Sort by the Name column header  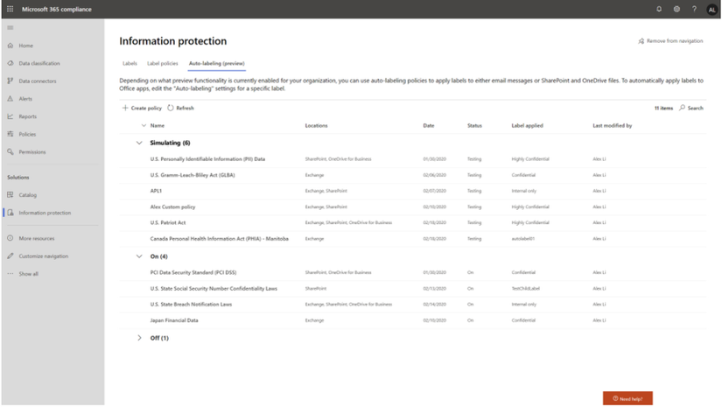coord(158,126)
